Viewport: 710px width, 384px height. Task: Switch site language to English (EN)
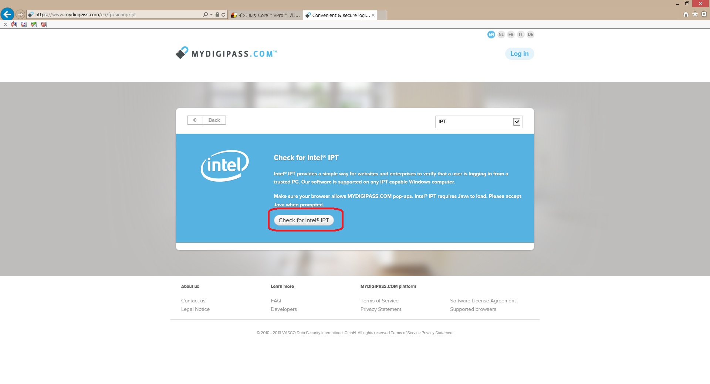491,34
